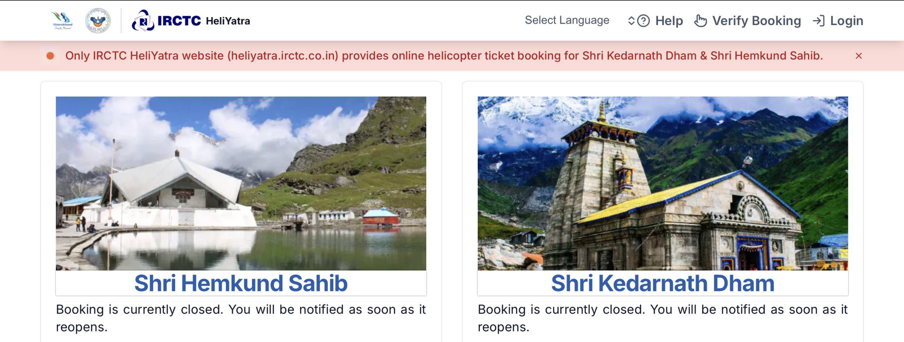Click the Uttarakhand Tourism logo
Viewport: 904px width, 342px height.
[63, 21]
